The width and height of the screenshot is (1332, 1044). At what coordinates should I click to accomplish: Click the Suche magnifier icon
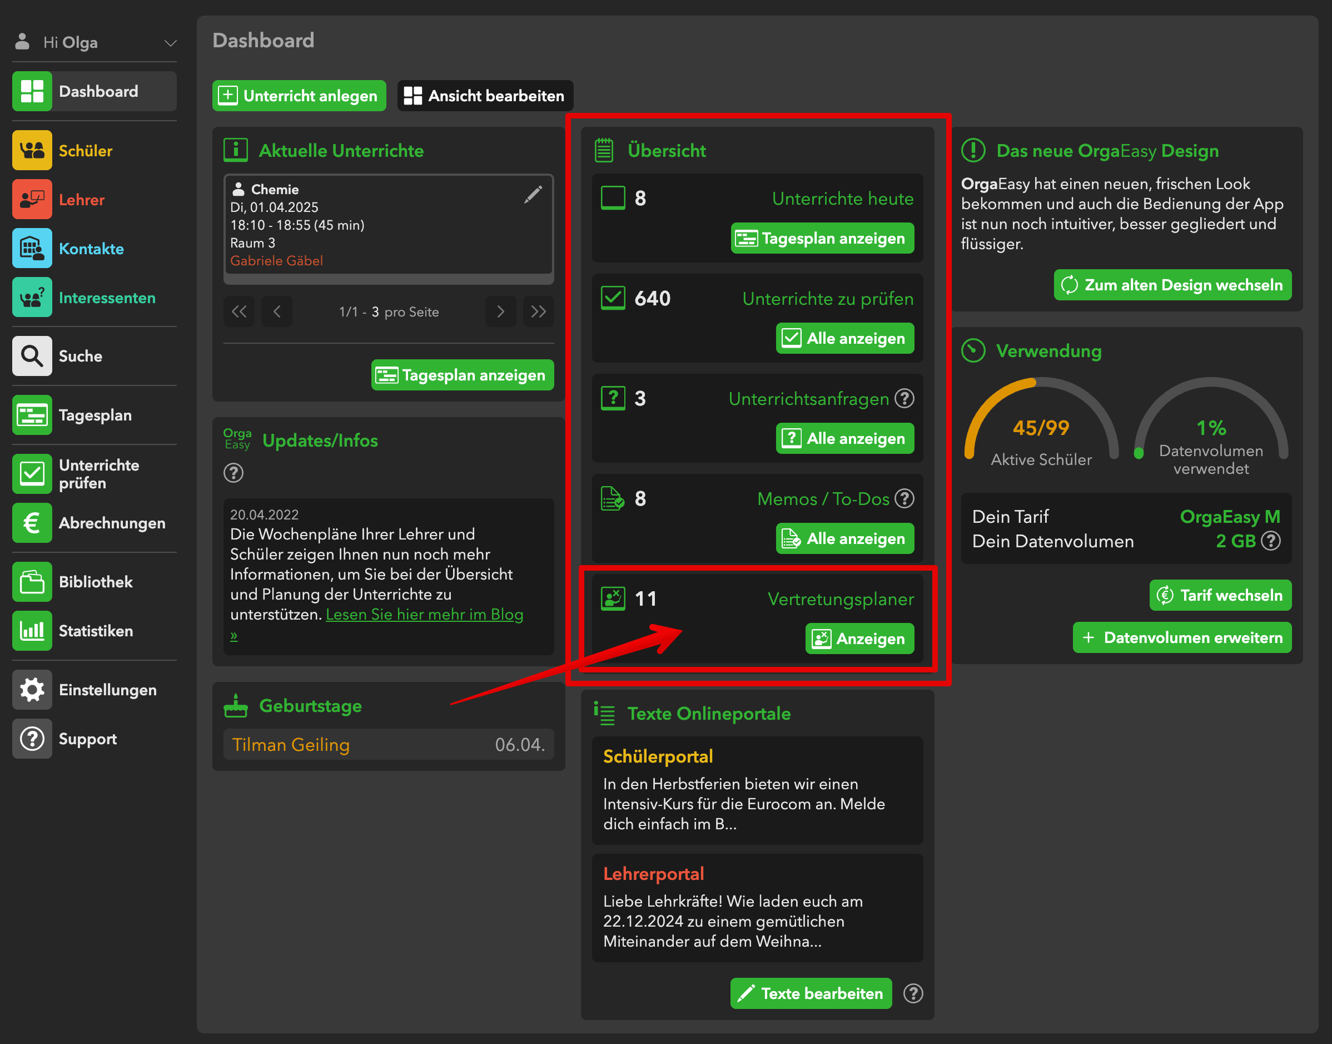[32, 356]
